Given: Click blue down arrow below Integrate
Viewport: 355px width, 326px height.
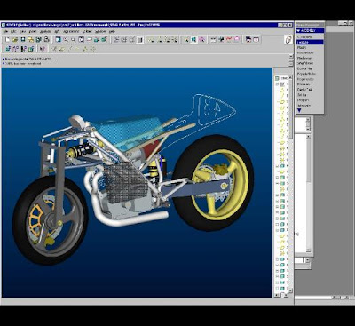Looking at the screenshot, I should tap(299, 110).
